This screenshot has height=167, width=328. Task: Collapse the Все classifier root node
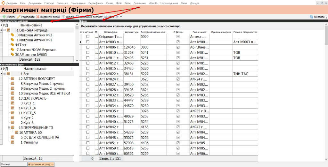tap(4, 74)
